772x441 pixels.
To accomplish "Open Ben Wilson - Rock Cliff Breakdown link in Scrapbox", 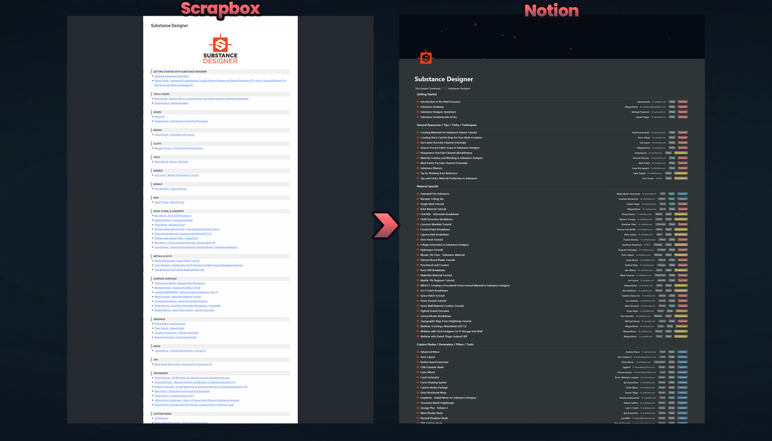I will [x=172, y=216].
